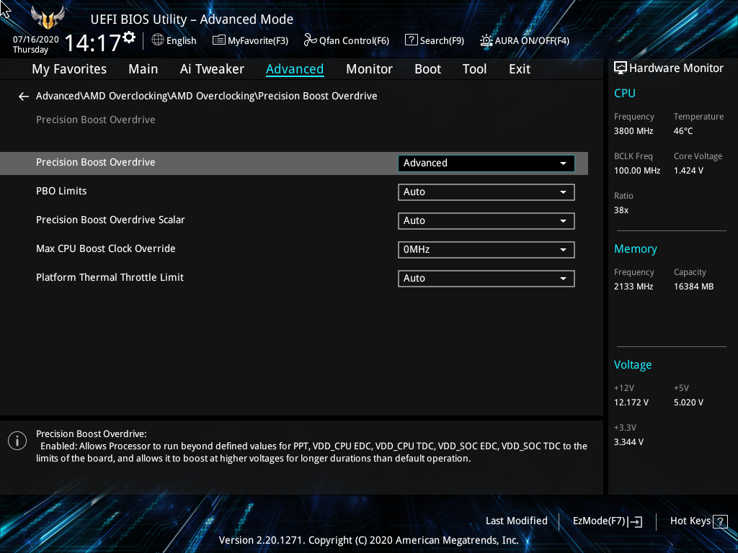
Task: Open the Exit tab
Action: click(x=520, y=69)
